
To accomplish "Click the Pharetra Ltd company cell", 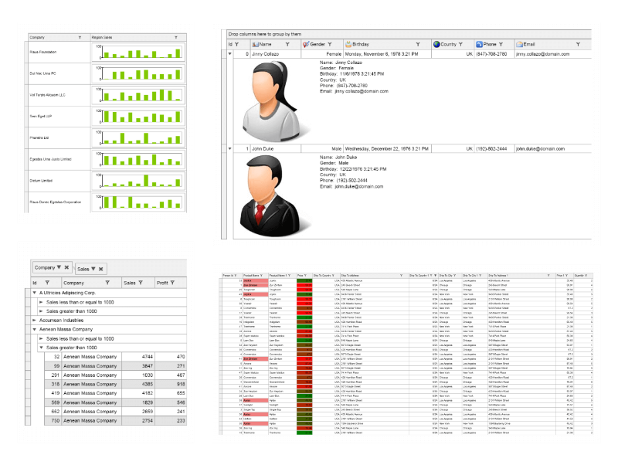I will click(59, 138).
